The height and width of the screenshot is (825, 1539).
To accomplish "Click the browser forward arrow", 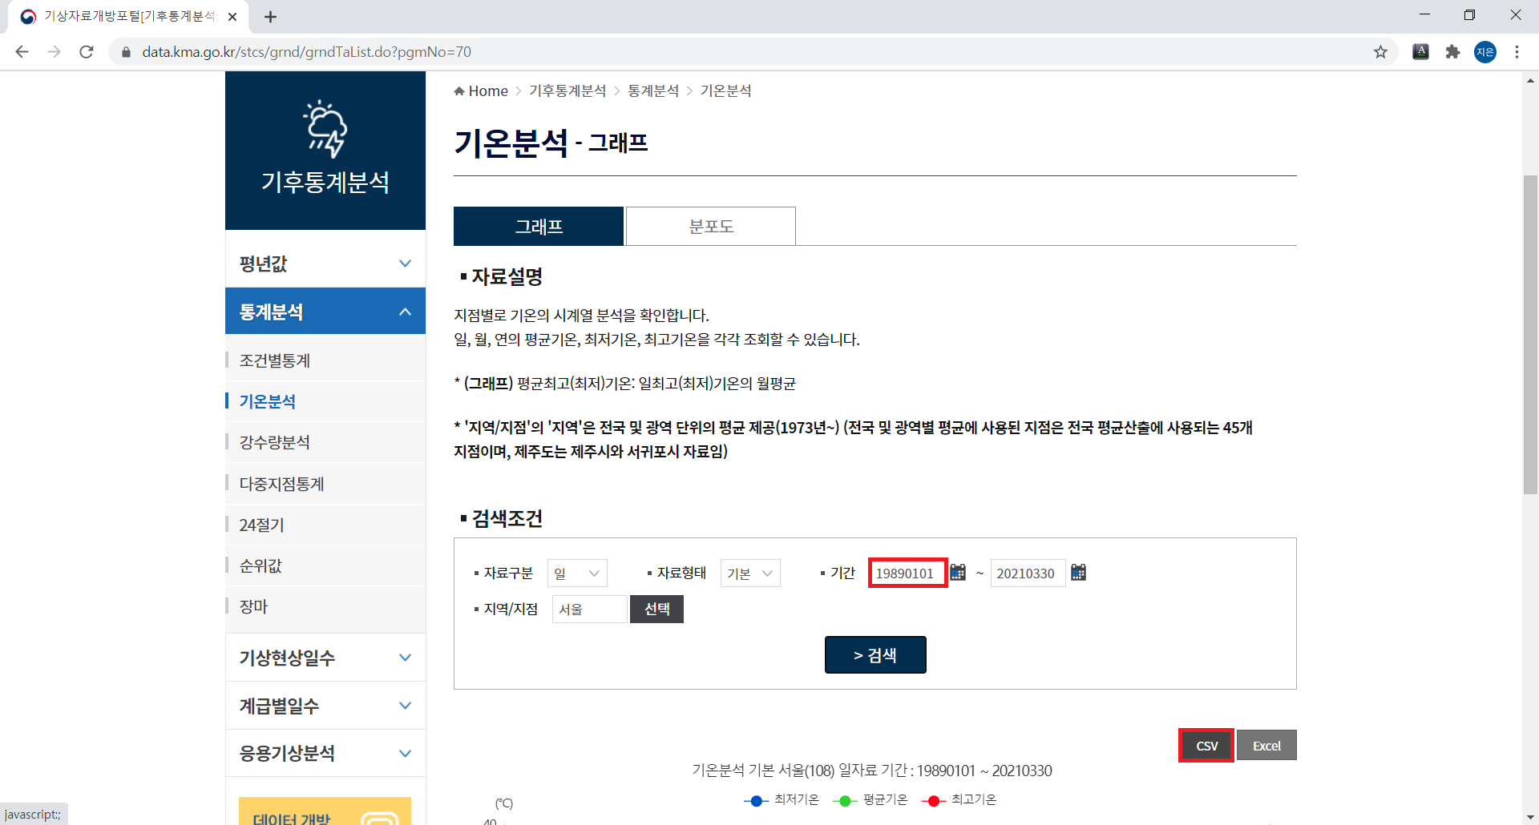I will (x=54, y=52).
